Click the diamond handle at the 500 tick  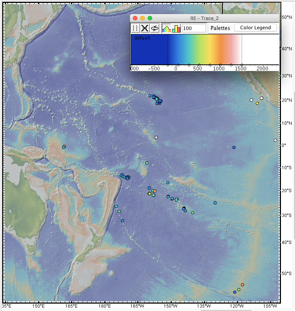pyautogui.click(x=199, y=65)
